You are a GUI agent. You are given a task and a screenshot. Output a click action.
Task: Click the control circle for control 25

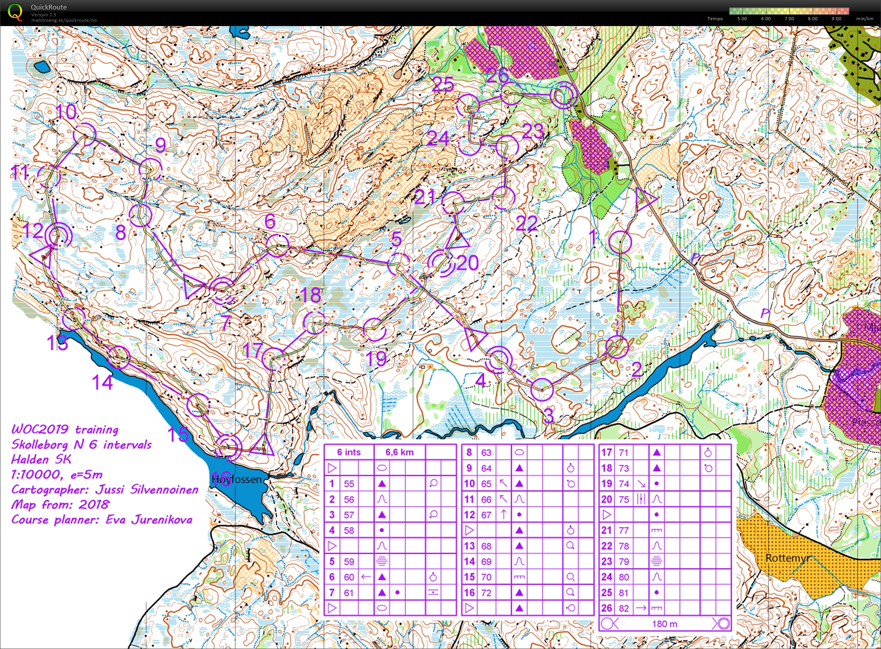click(468, 105)
